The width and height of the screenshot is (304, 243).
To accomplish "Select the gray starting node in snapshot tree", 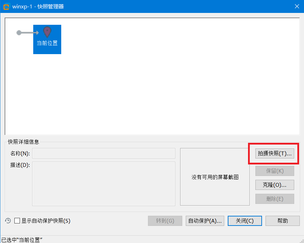I will [x=18, y=32].
